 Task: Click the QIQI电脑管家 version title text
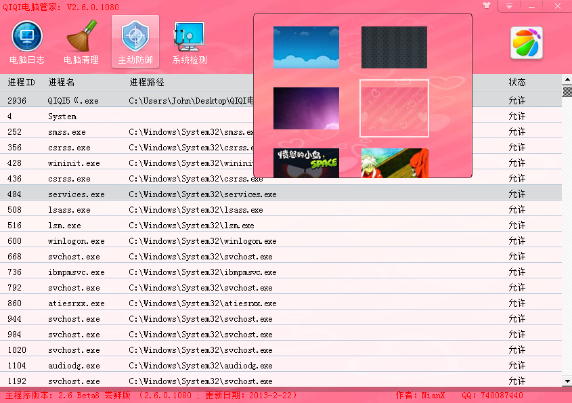tap(61, 7)
